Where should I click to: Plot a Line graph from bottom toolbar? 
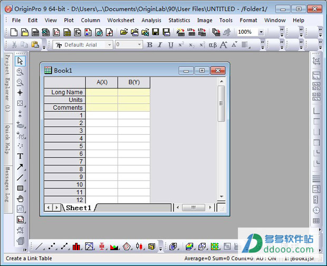[39, 247]
